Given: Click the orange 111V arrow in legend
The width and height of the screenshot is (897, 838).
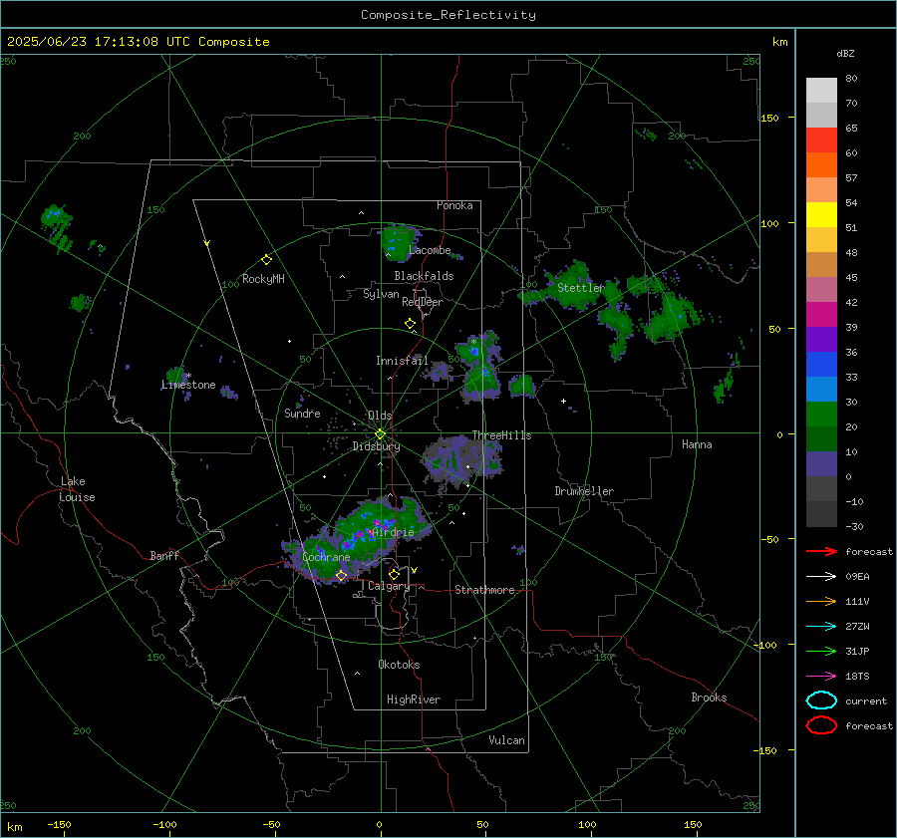Looking at the screenshot, I should pos(821,601).
